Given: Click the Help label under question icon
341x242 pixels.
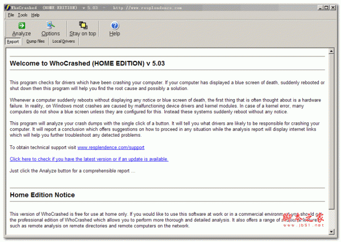Looking at the screenshot, I should point(115,34).
